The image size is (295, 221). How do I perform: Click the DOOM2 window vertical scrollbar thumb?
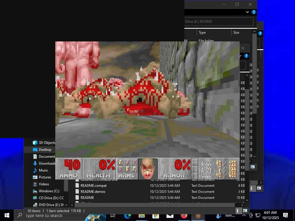point(254,74)
